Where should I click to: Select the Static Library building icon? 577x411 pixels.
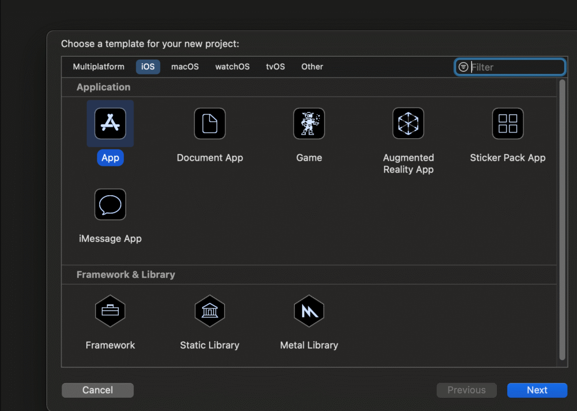[x=210, y=311]
